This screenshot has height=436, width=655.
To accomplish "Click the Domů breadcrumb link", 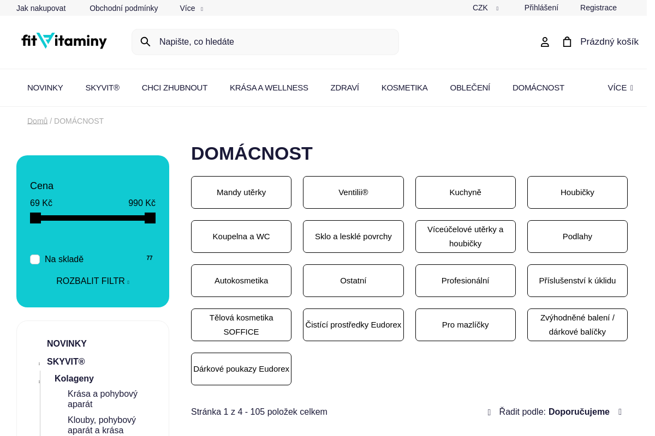I will point(37,121).
